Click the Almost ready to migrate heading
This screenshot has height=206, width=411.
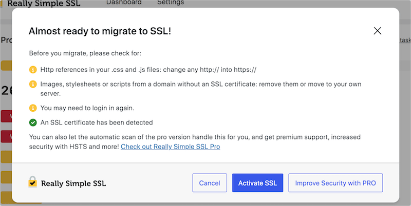[x=100, y=31]
